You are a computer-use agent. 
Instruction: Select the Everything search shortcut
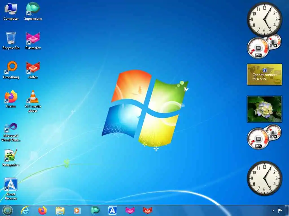[11, 70]
